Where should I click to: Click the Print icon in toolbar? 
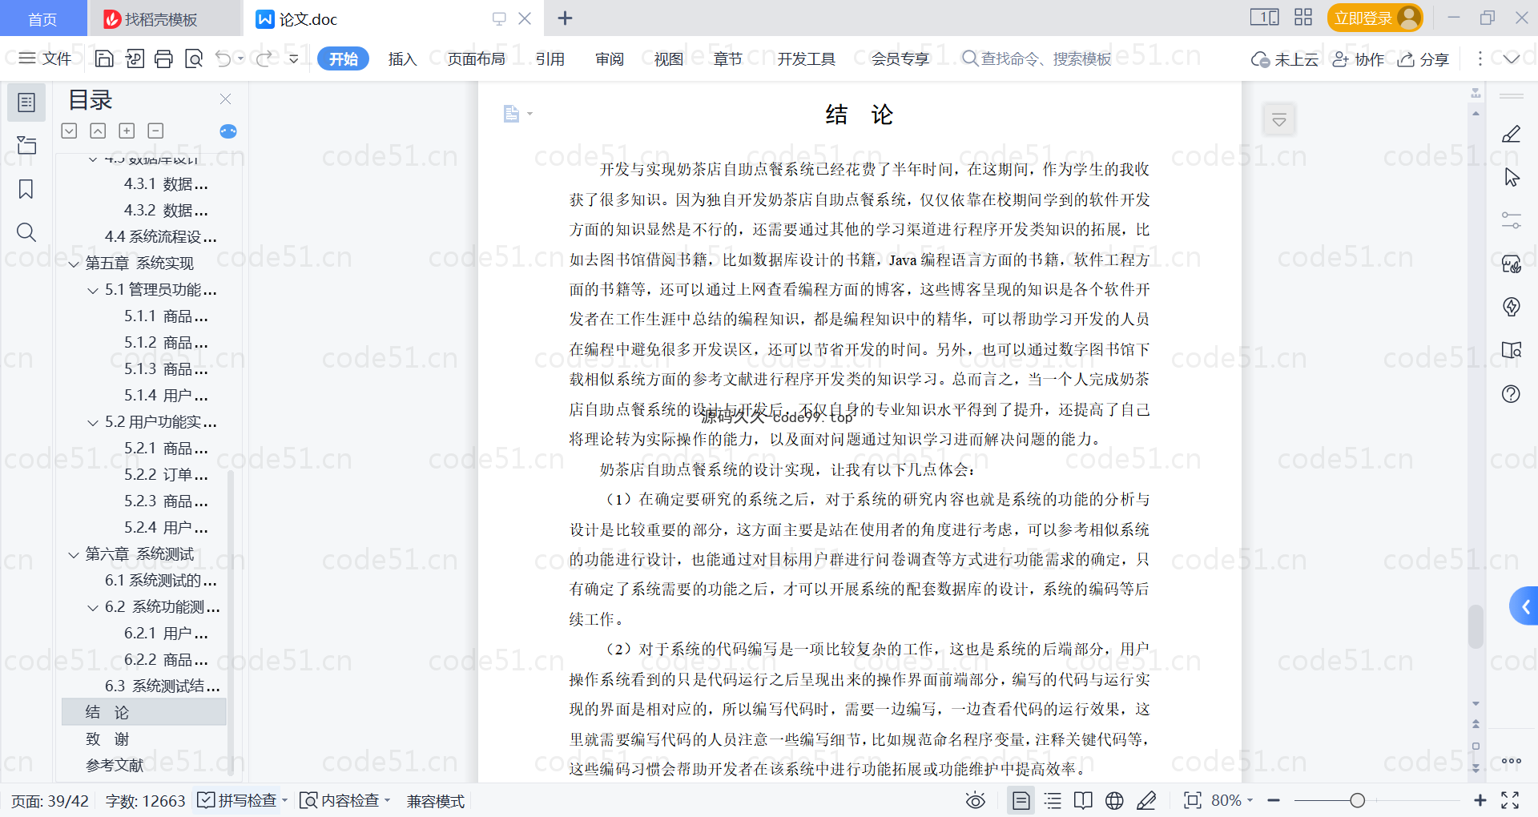point(163,58)
